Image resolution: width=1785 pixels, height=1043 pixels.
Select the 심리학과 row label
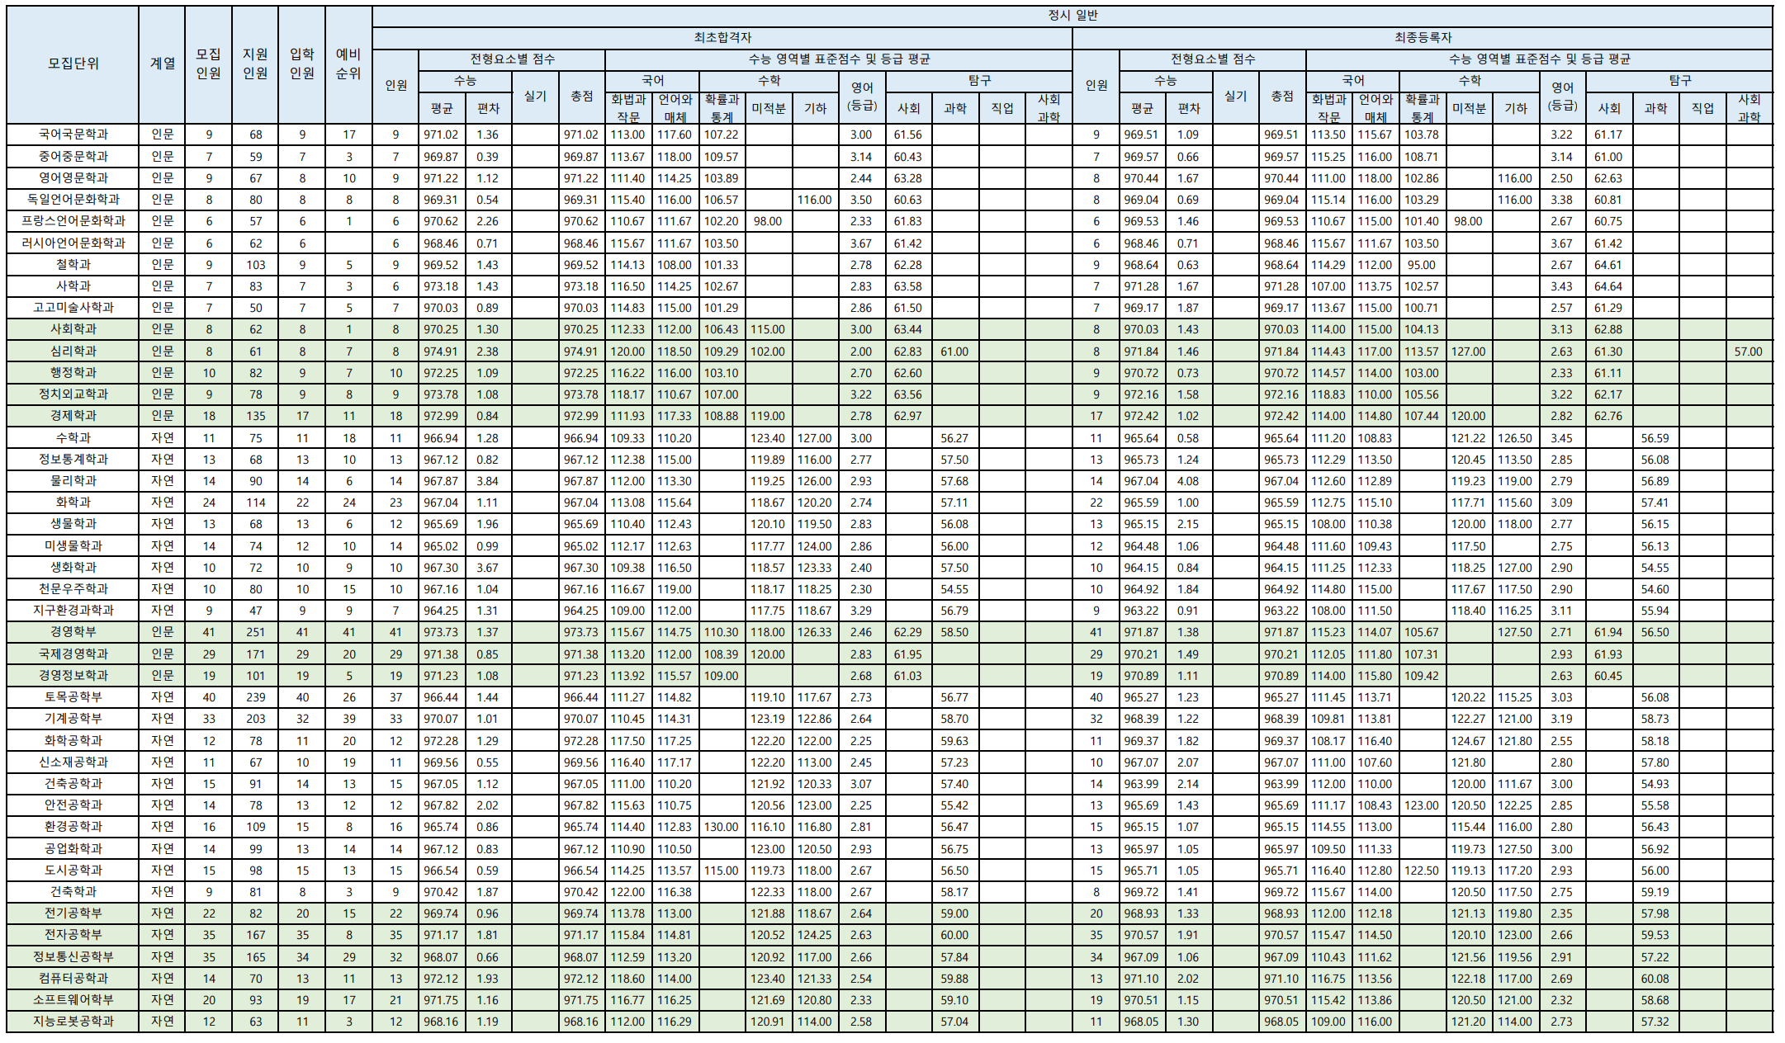coord(73,351)
